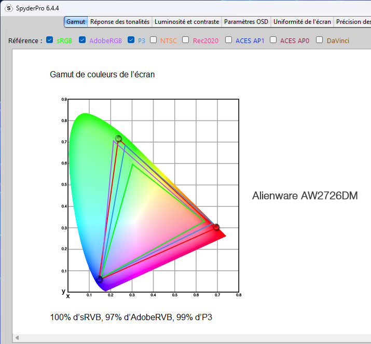Image resolution: width=371 pixels, height=344 pixels.
Task: Click the left arrow of horizontal scrollbar
Action: coord(17,338)
